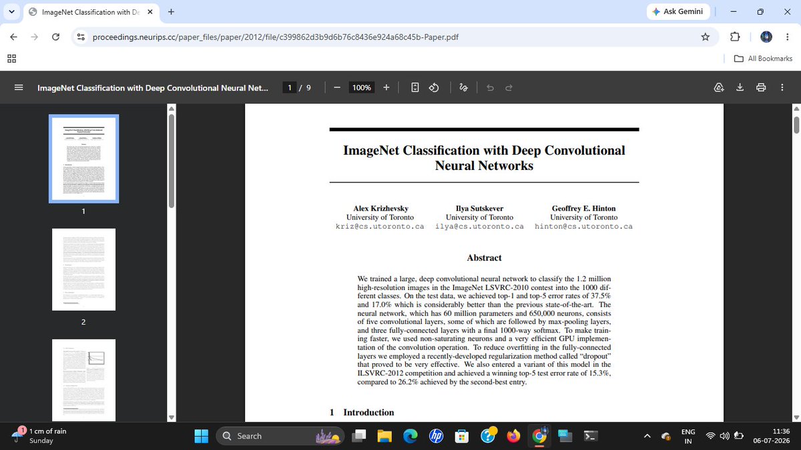This screenshot has height=450, width=801.
Task: Select the partially visible page 3 thumbnail
Action: (83, 380)
